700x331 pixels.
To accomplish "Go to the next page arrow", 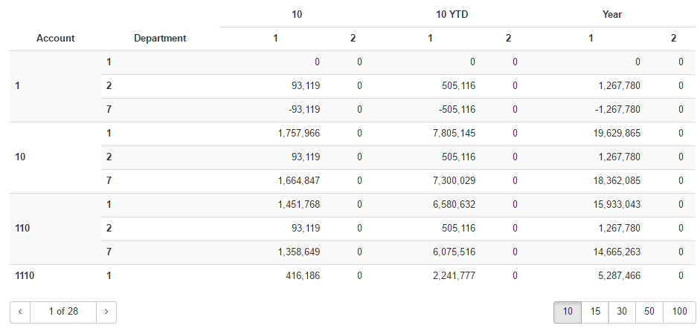I will [x=106, y=312].
